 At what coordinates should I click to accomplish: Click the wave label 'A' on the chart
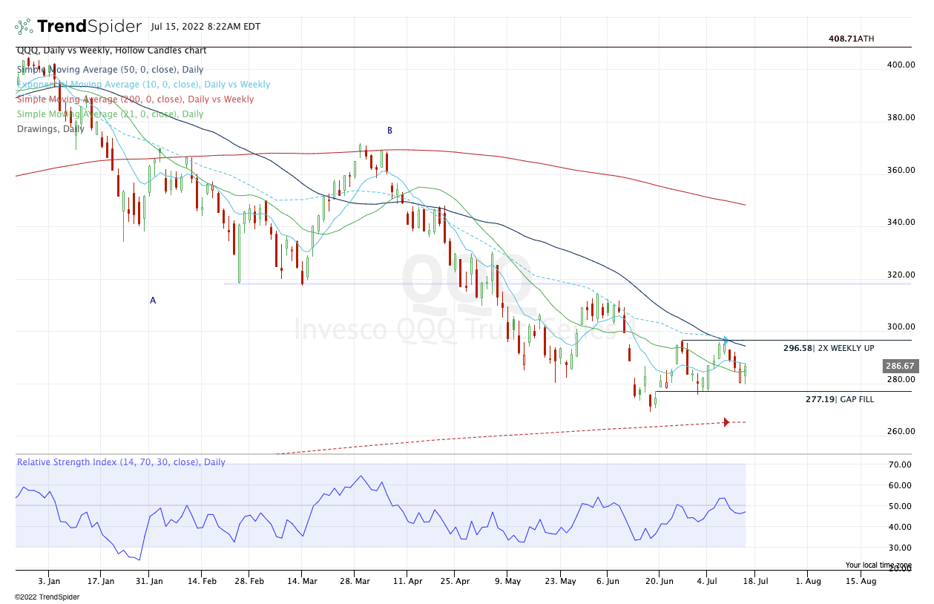point(153,301)
